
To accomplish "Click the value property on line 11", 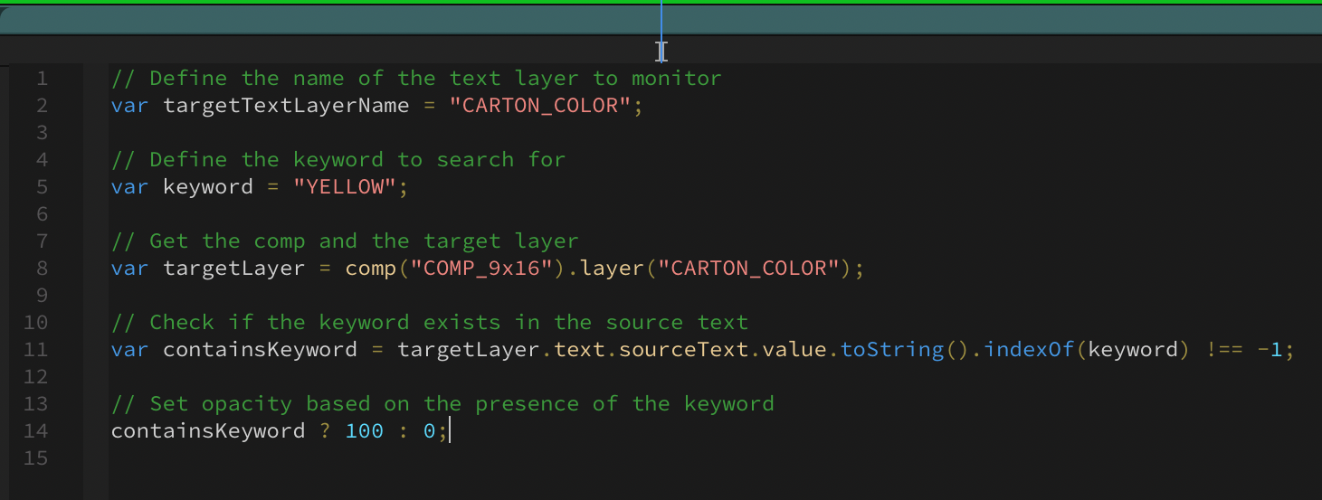I will click(794, 349).
